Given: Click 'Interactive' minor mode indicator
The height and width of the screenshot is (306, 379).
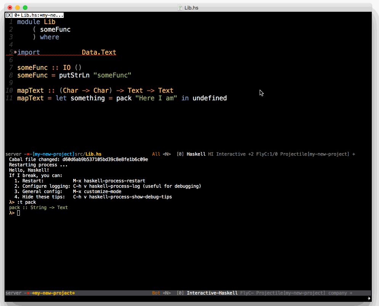Looking at the screenshot, I should pos(231,154).
